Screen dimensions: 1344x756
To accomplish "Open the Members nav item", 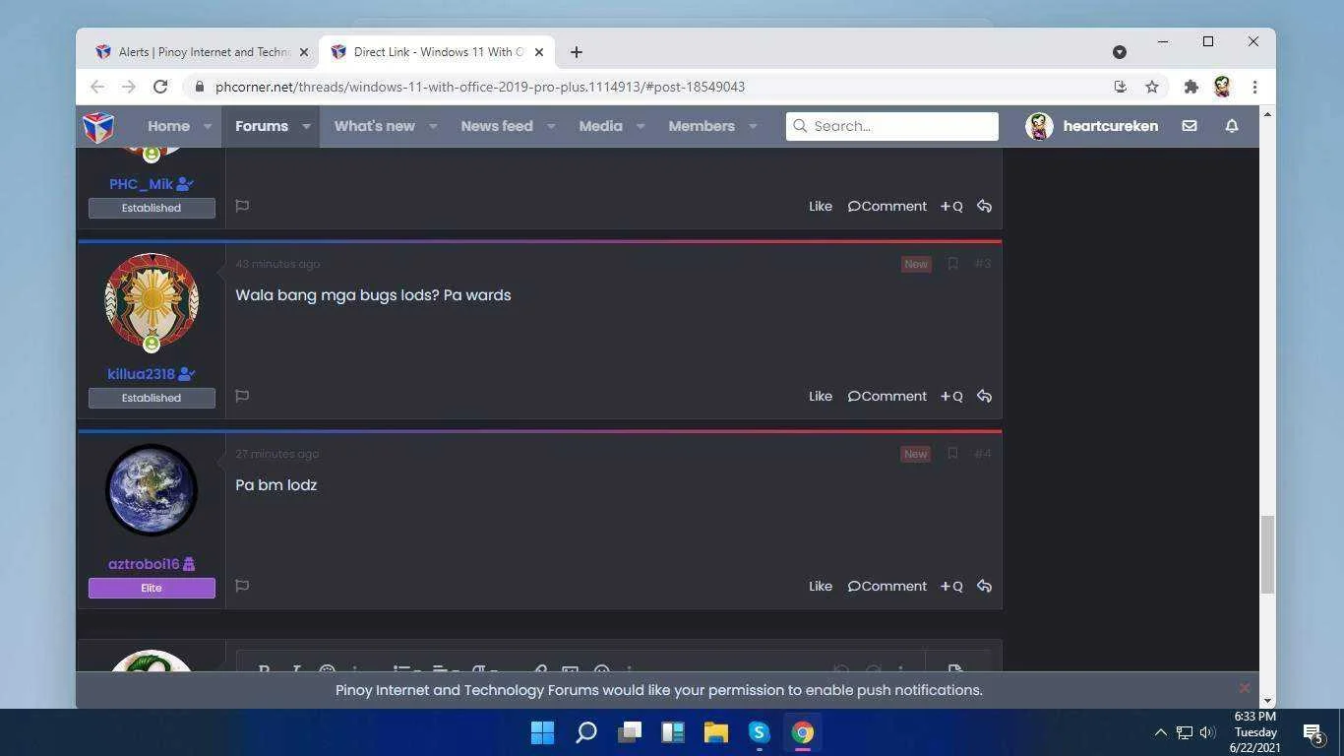I will pos(702,126).
